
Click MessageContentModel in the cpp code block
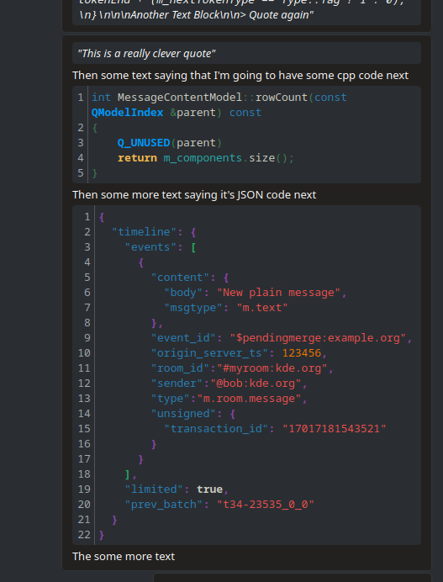180,98
